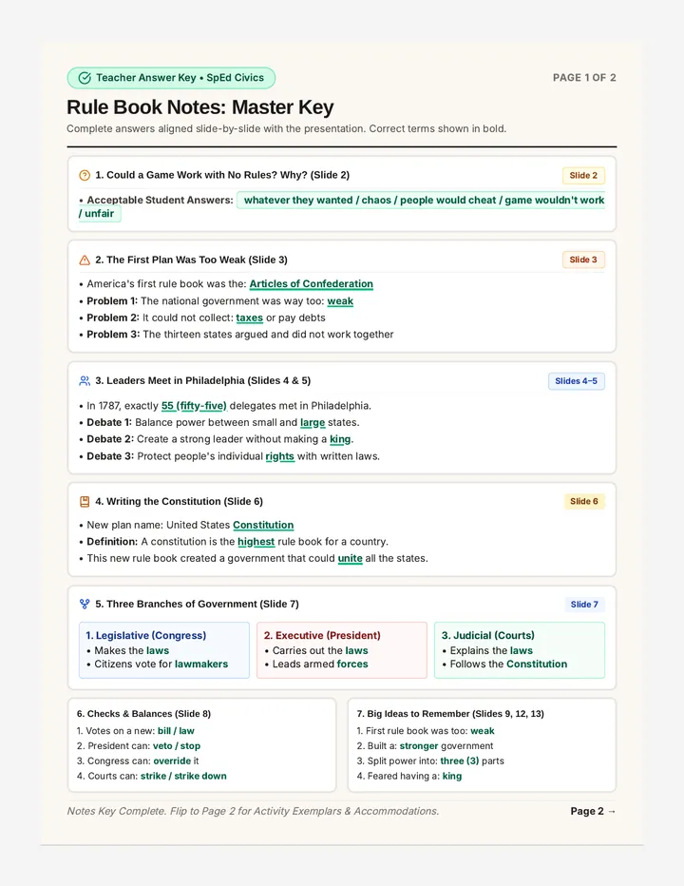
Task: Click the people icon beside Leaders Meet in Philadelphia
Action: click(x=85, y=381)
